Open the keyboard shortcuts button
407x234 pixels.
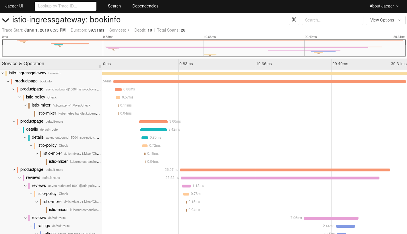[x=294, y=20]
